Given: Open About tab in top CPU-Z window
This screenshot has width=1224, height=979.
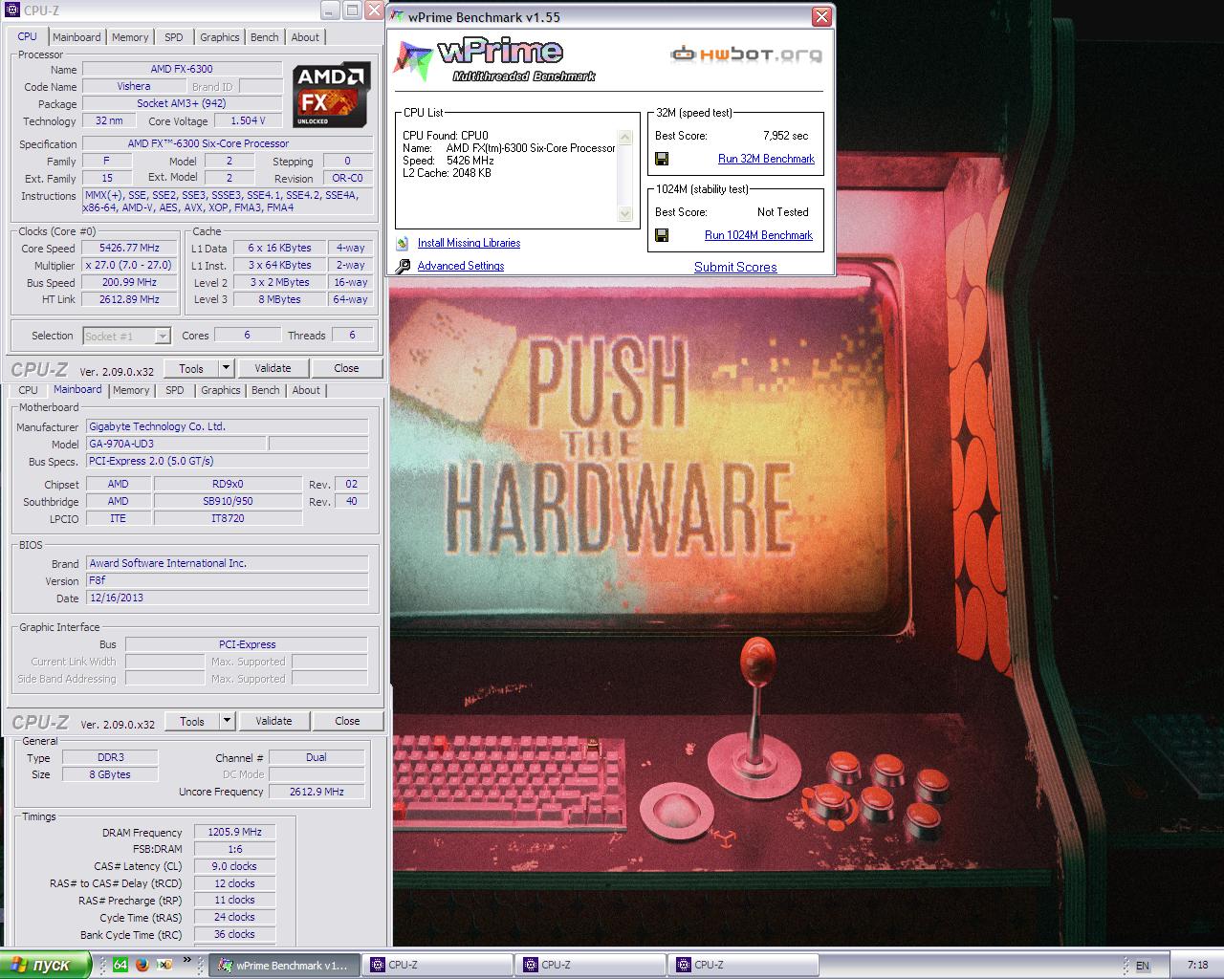Looking at the screenshot, I should coord(305,37).
